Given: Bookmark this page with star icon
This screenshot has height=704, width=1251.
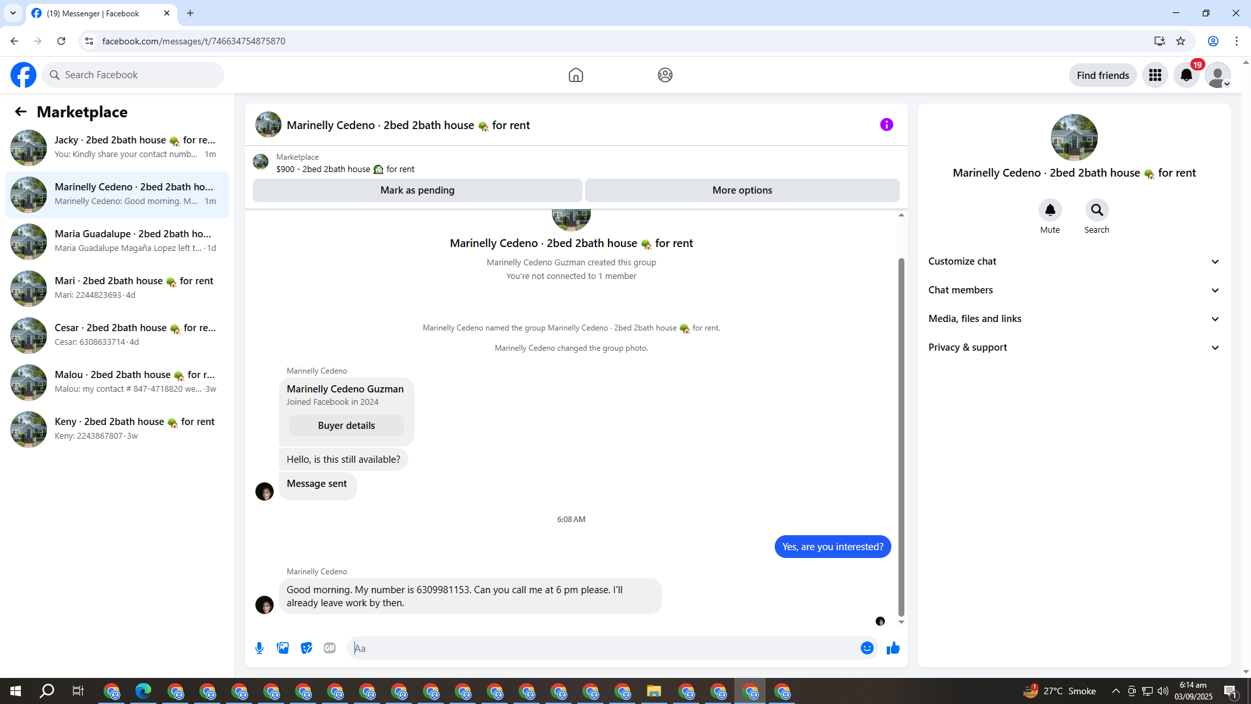Looking at the screenshot, I should click(x=1181, y=41).
